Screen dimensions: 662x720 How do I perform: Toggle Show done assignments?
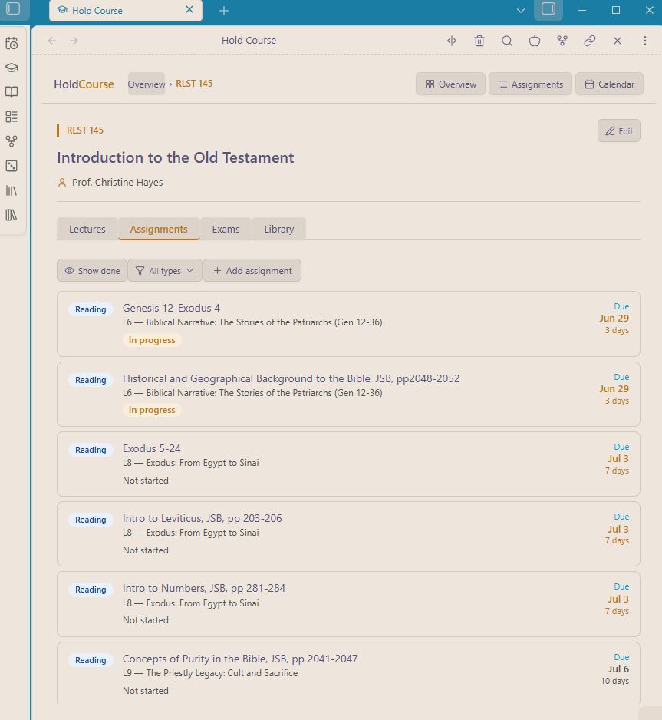(92, 270)
